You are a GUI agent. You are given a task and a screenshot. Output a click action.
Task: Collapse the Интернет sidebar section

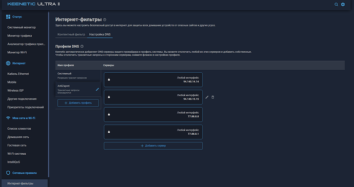pyautogui.click(x=19, y=63)
